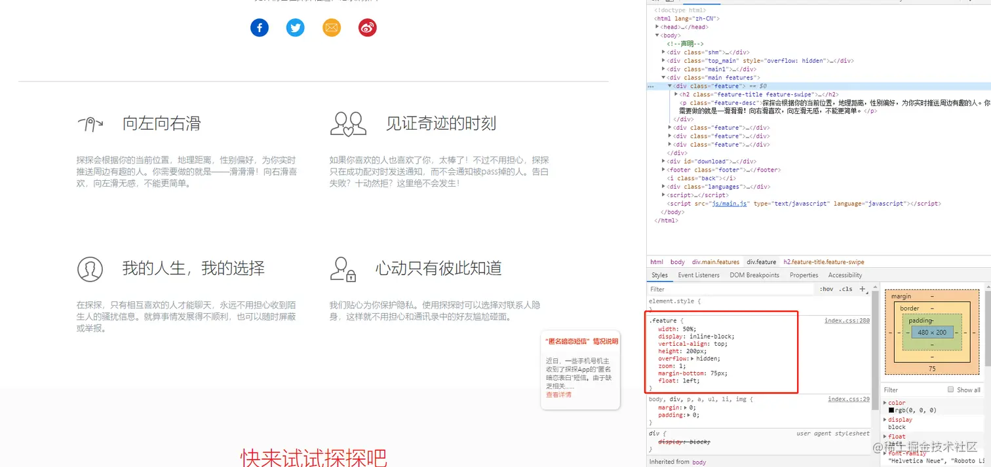This screenshot has width=991, height=467.
Task: Open the Event Listeners tab
Action: pyautogui.click(x=699, y=275)
